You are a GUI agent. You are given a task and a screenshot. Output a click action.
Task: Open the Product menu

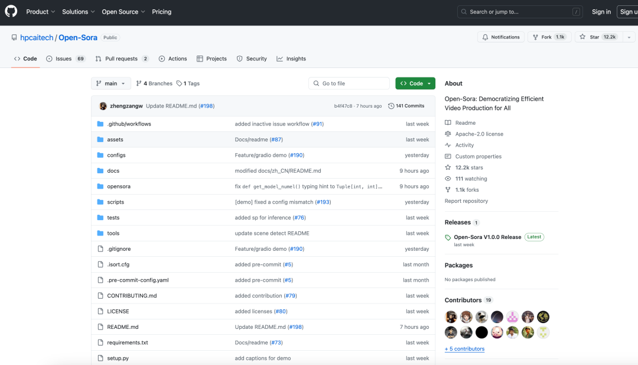(x=40, y=12)
